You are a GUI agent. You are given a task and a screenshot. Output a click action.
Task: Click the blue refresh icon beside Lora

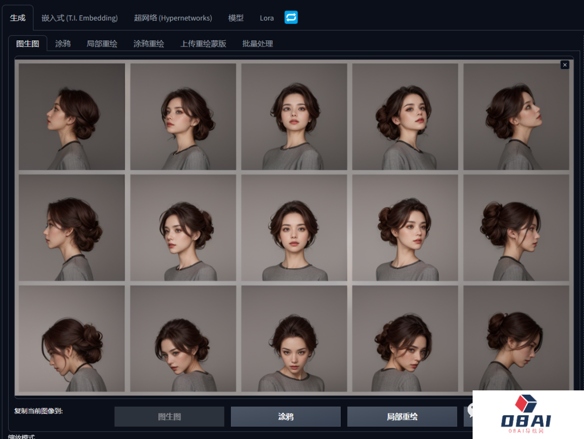291,18
